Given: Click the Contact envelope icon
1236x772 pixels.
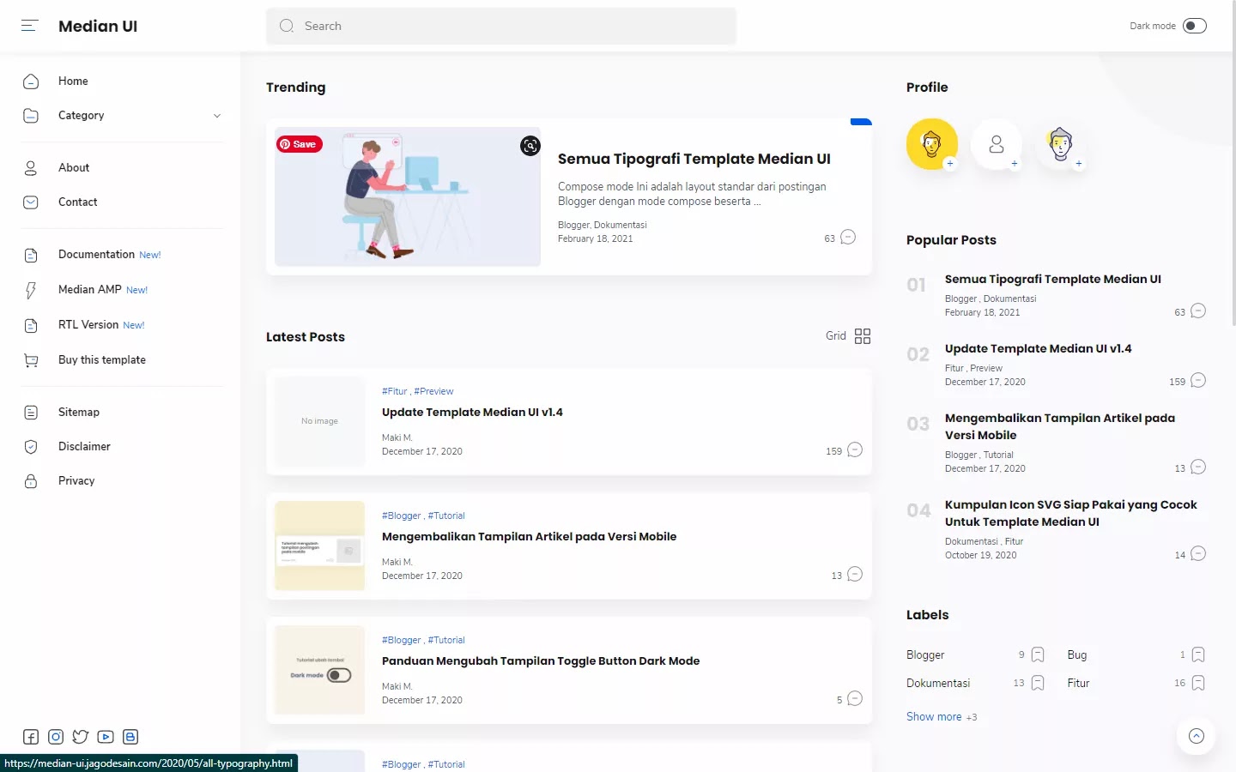Looking at the screenshot, I should click(31, 202).
